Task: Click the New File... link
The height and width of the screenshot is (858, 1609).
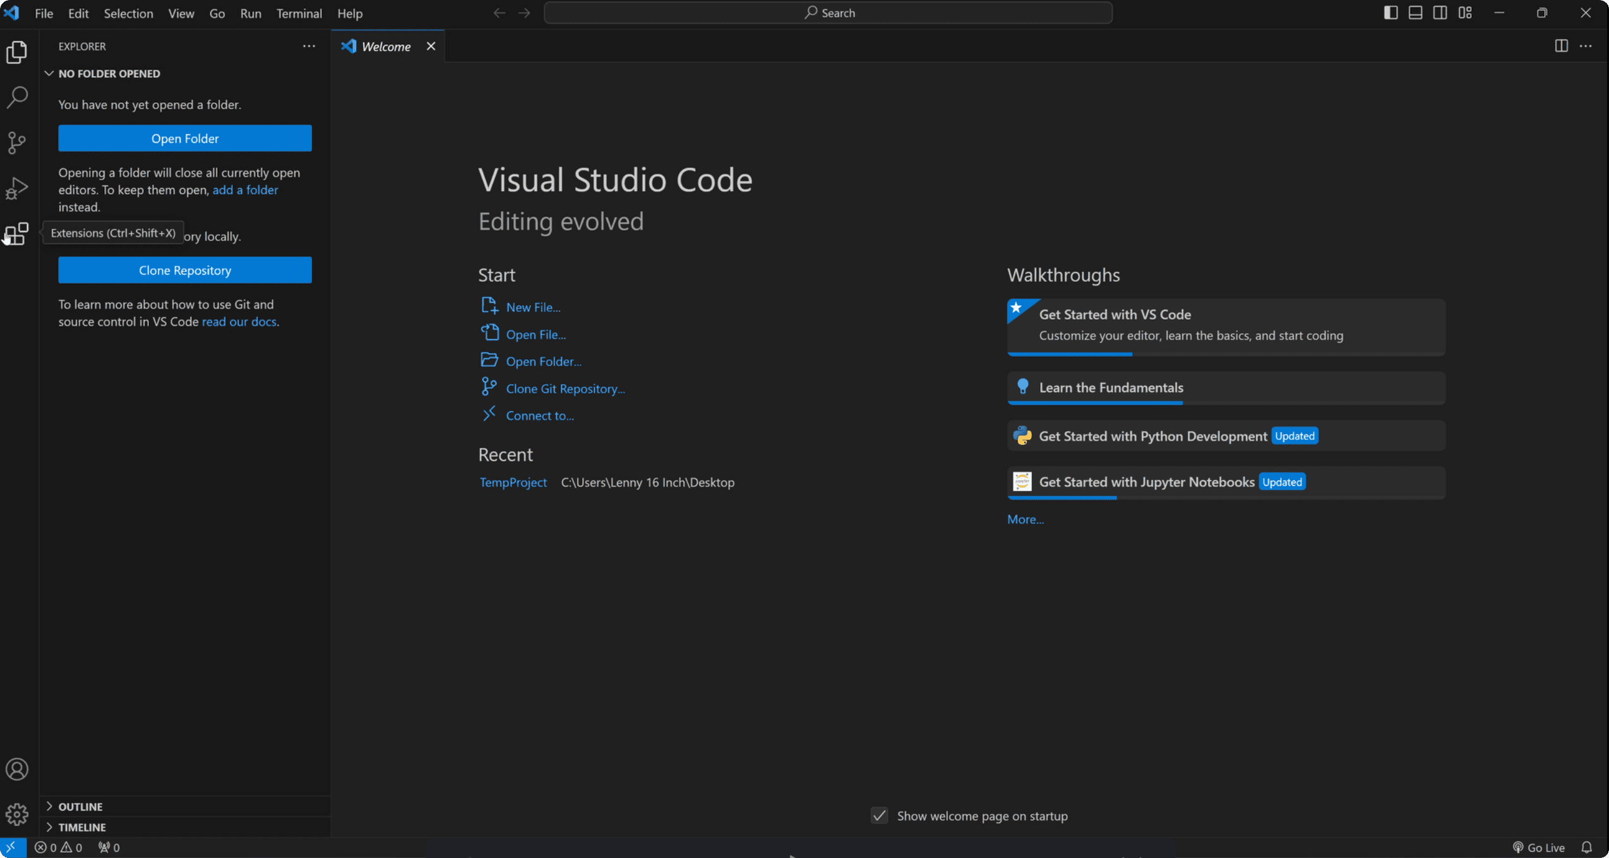Action: coord(533,307)
